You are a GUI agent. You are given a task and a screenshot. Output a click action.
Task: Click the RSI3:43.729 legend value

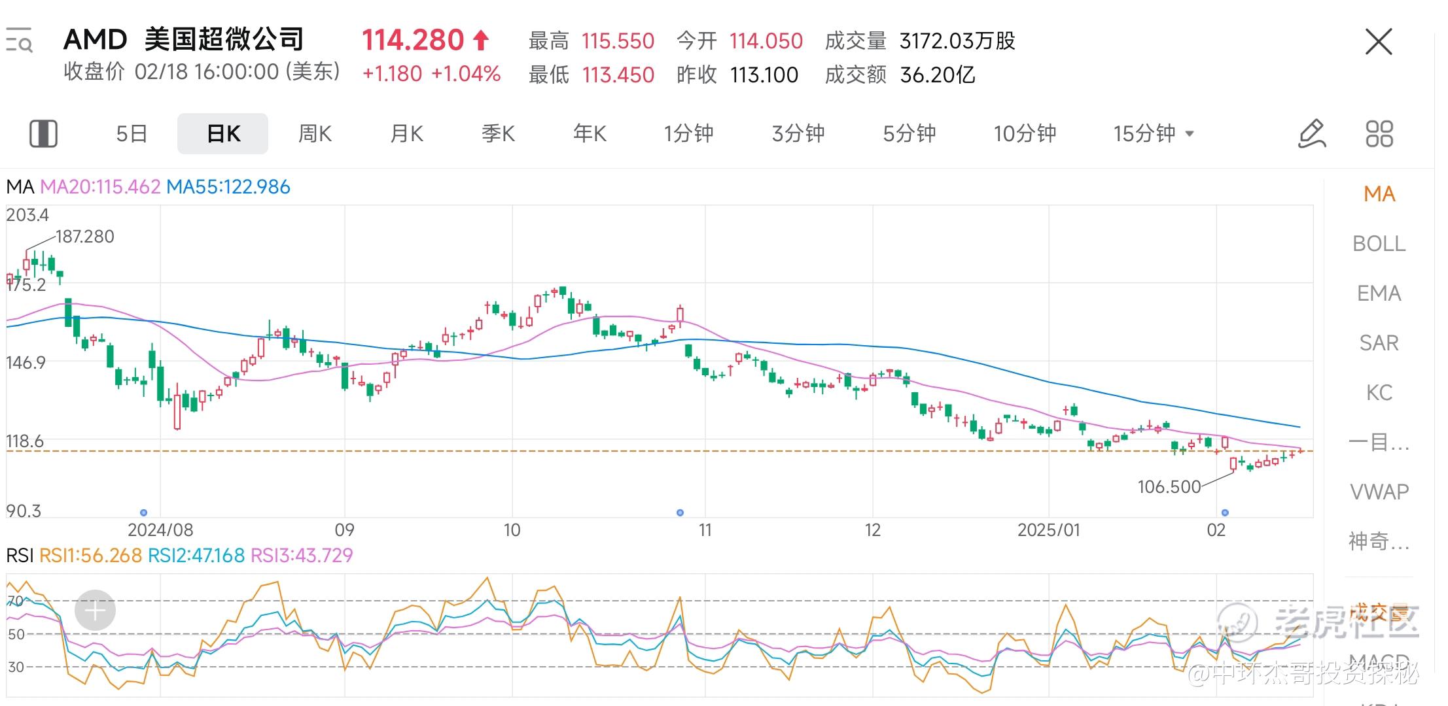click(x=302, y=556)
